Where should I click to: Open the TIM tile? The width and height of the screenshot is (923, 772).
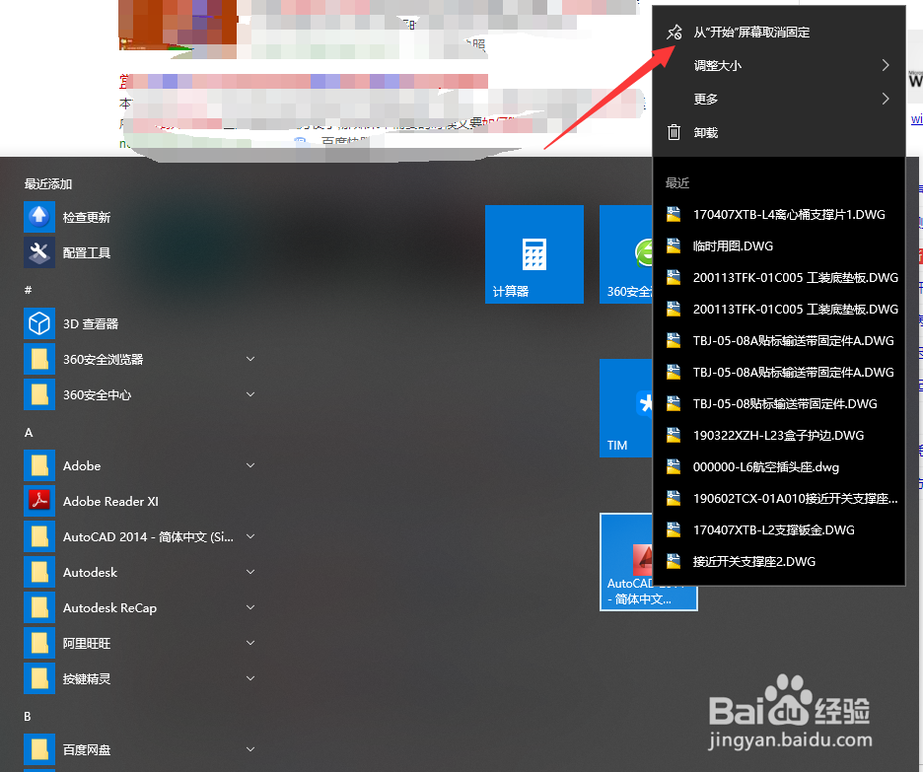(626, 408)
